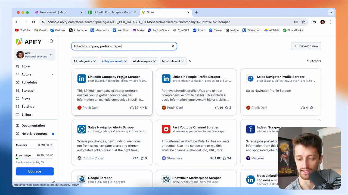Image resolution: width=348 pixels, height=195 pixels.
Task: Open the Memberify bookmark
Action: (100, 30)
